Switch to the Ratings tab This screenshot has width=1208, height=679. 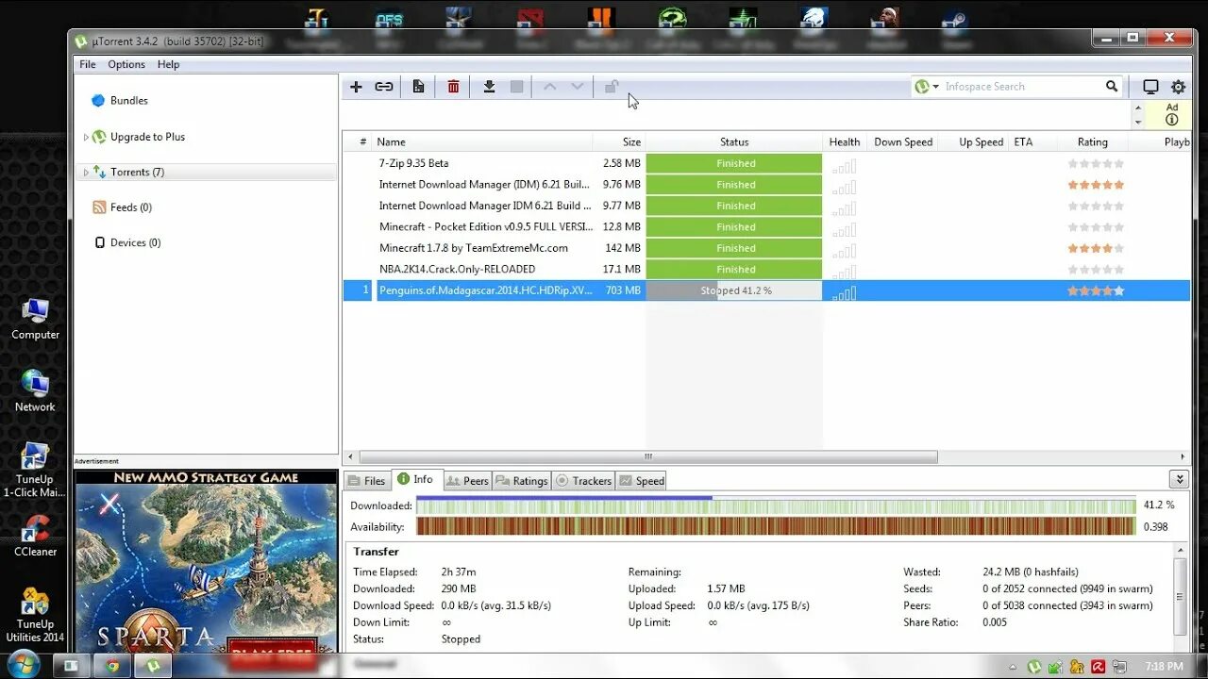tap(522, 481)
